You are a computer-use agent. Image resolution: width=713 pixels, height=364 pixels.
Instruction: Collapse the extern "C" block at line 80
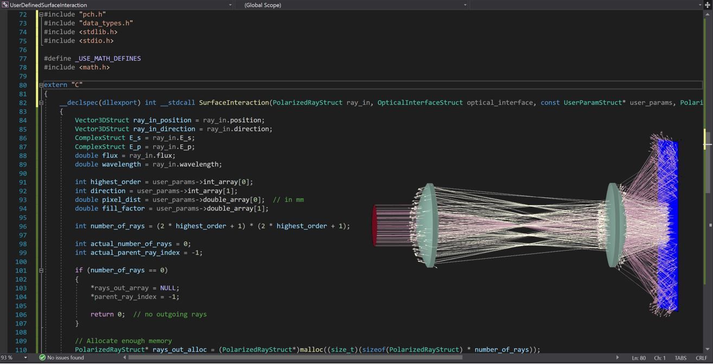pos(41,85)
